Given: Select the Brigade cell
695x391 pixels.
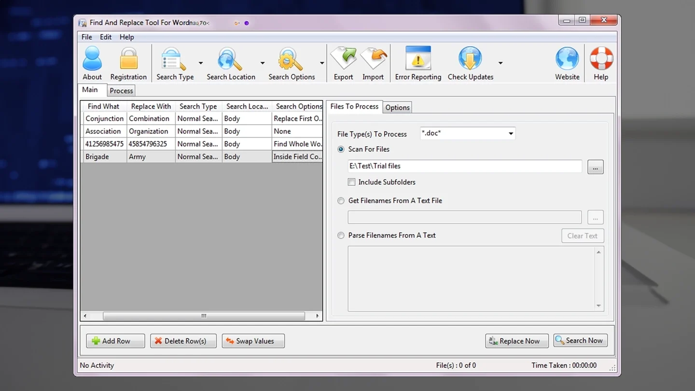Looking at the screenshot, I should [x=104, y=156].
